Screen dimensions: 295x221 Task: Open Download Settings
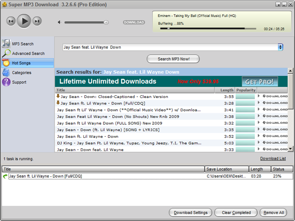click(190, 213)
